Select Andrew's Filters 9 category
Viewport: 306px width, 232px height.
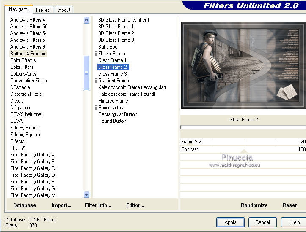(28, 47)
